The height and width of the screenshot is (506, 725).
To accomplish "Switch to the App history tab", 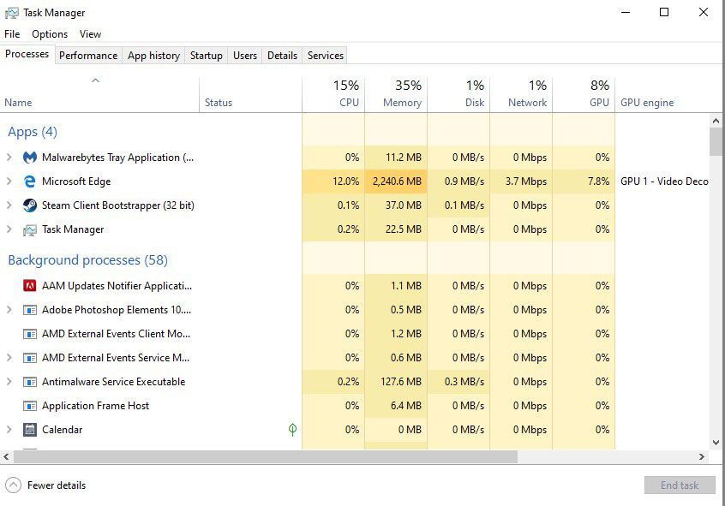I will click(x=153, y=56).
